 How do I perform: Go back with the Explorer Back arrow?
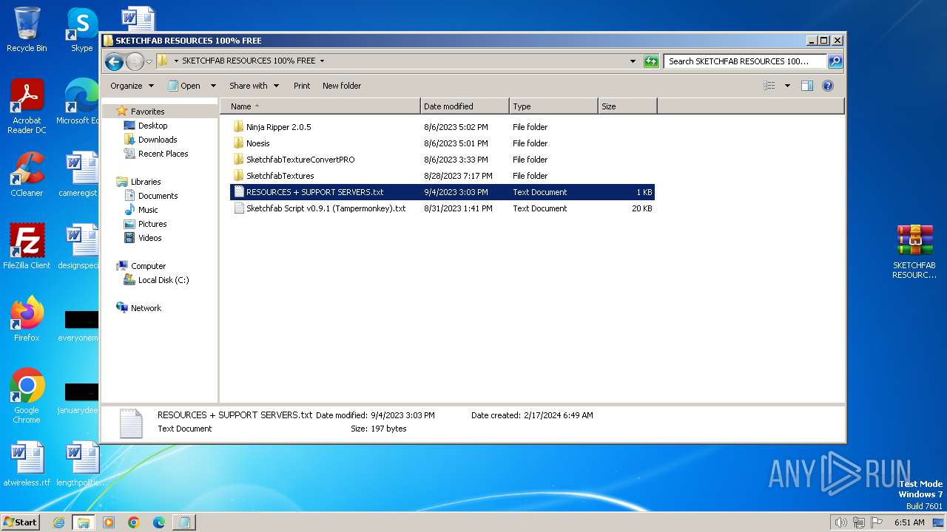click(x=114, y=61)
